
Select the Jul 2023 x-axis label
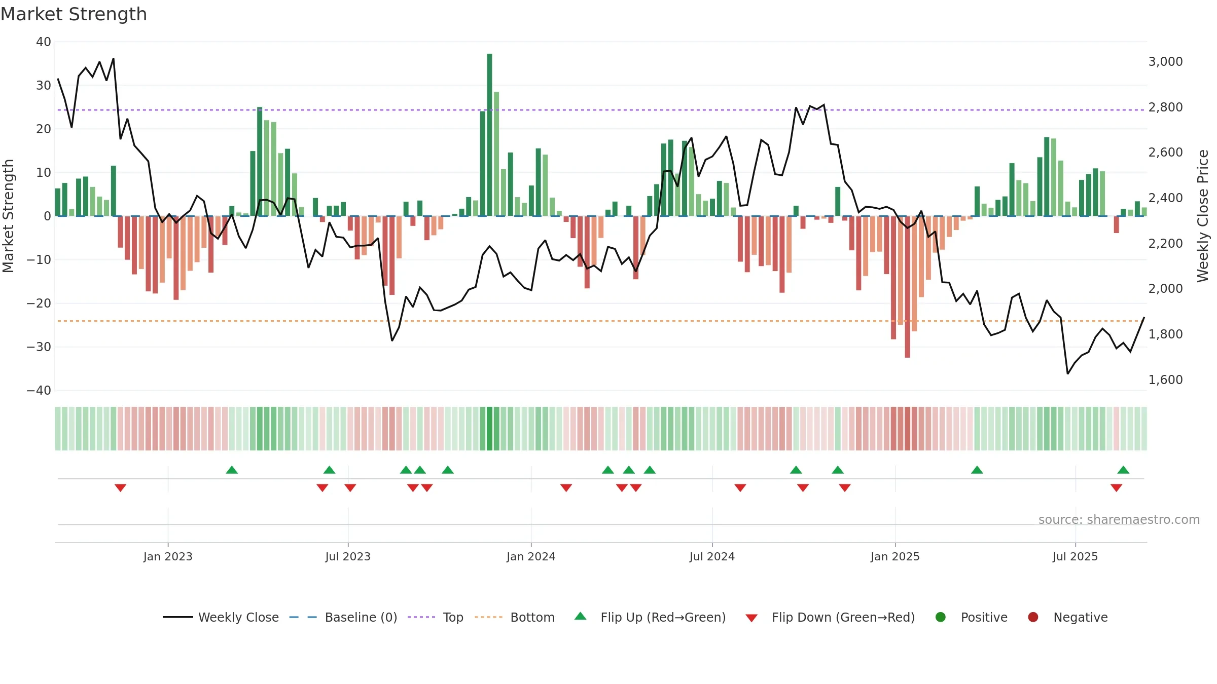348,557
